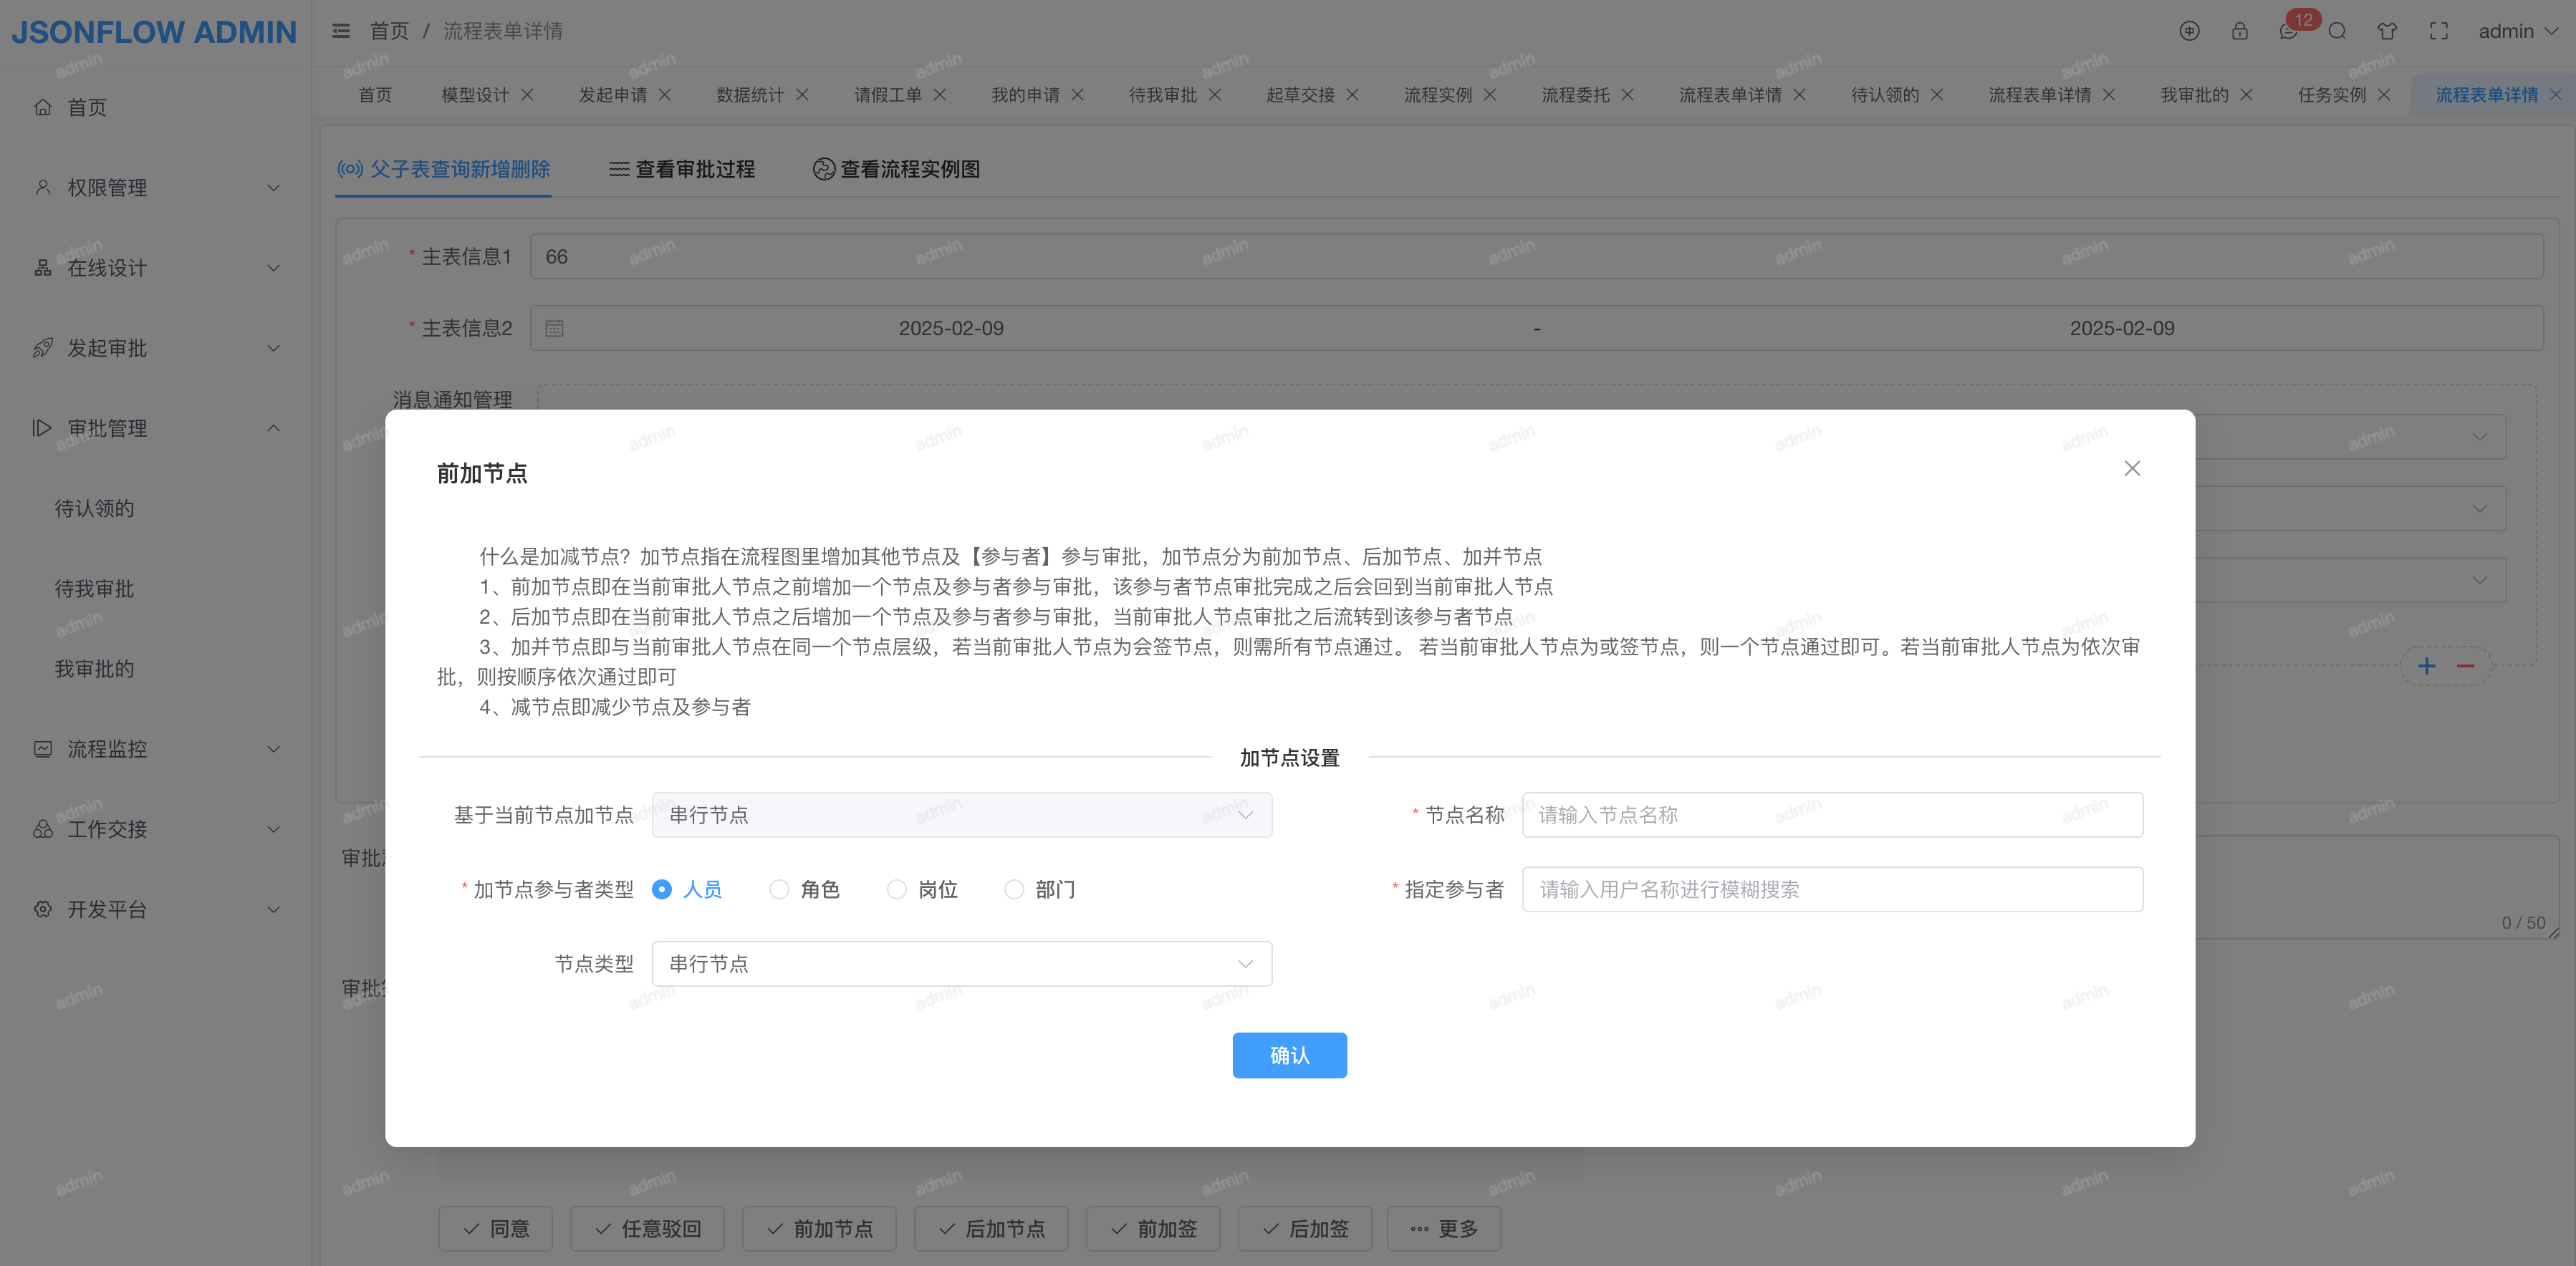Viewport: 2576px width, 1266px height.
Task: Choose 部门 as participant type
Action: click(x=1014, y=889)
